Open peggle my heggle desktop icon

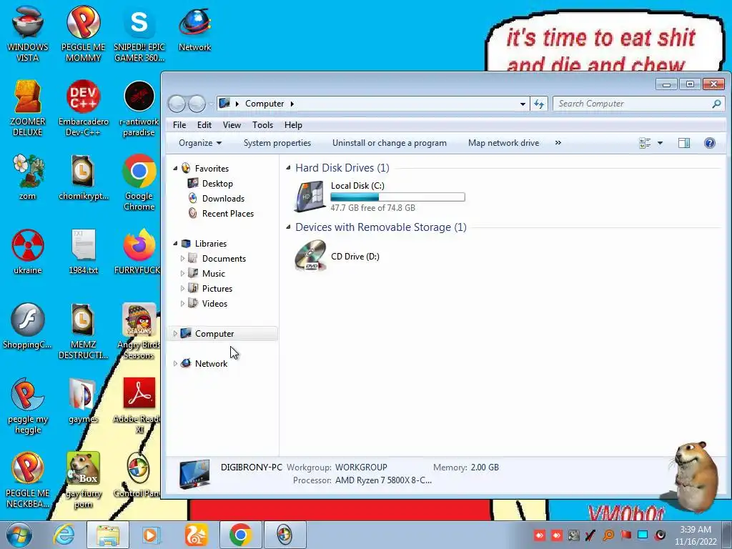coord(28,405)
